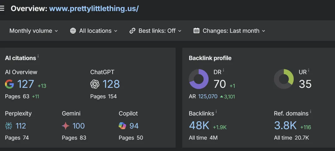Open the ChatGPT citations count 128

(111, 84)
